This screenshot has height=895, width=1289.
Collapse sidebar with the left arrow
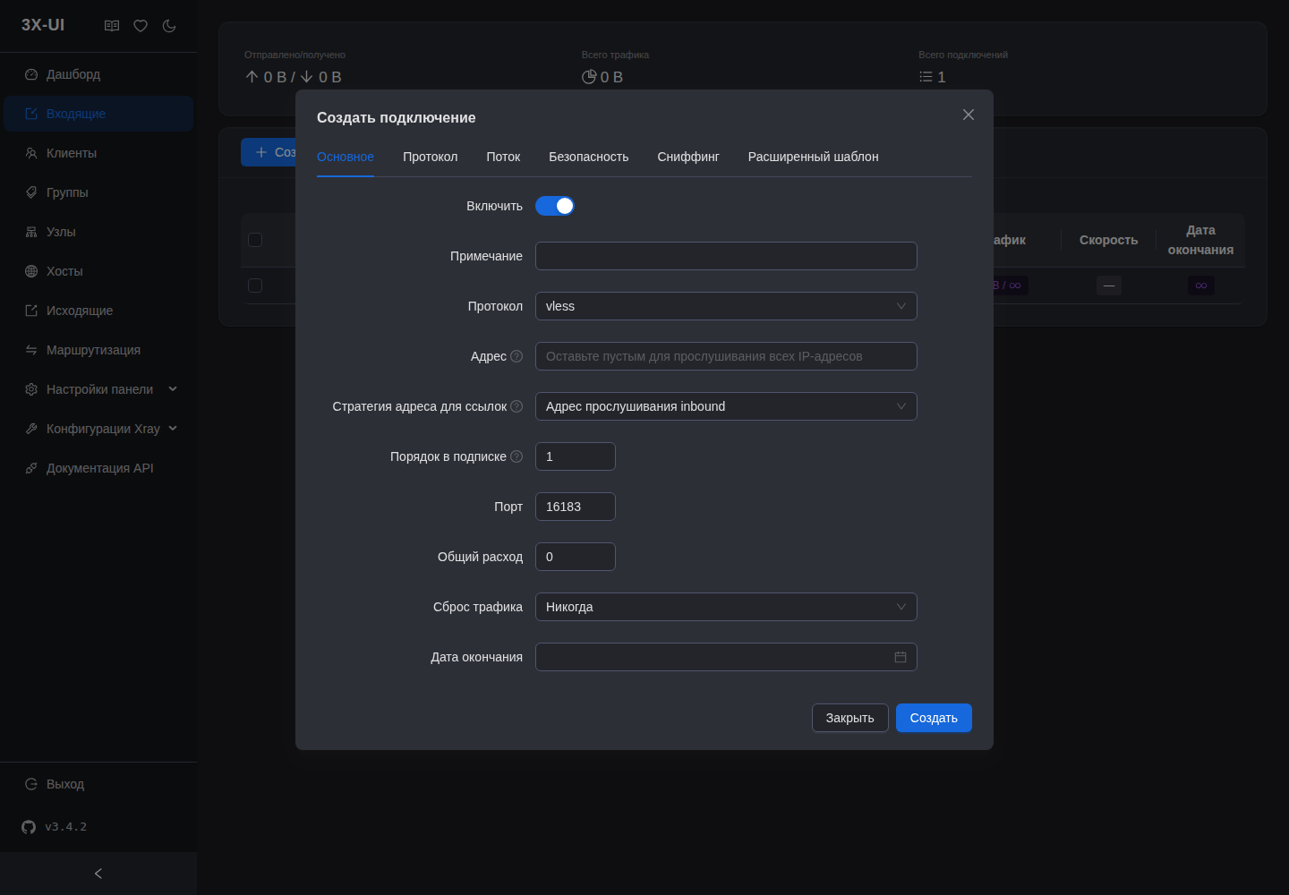pos(98,874)
